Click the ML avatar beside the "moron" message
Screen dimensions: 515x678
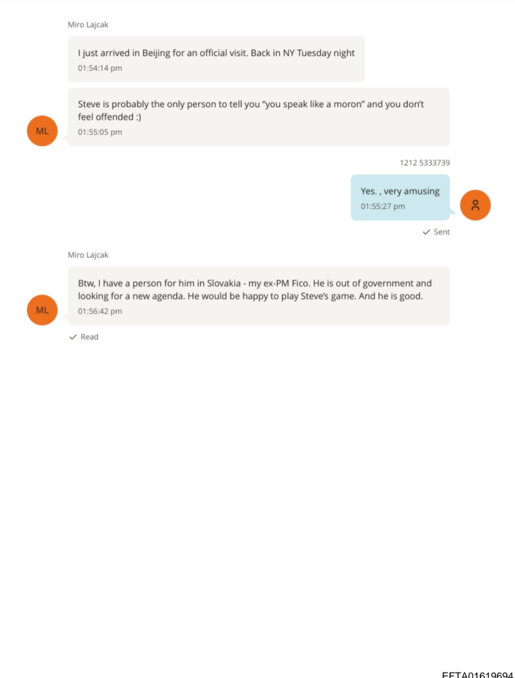[42, 131]
